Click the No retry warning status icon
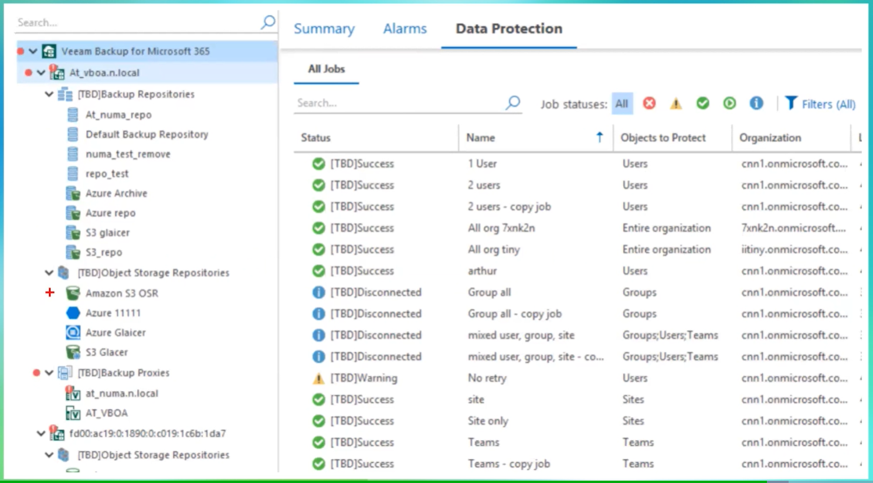873x483 pixels. [318, 378]
